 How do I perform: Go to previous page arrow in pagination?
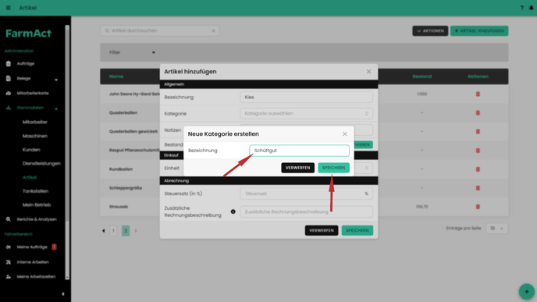coord(104,231)
